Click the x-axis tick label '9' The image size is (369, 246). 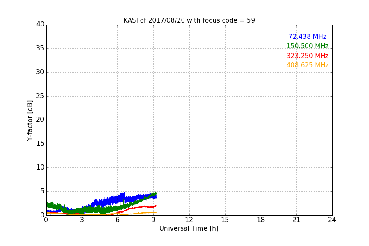(153, 220)
